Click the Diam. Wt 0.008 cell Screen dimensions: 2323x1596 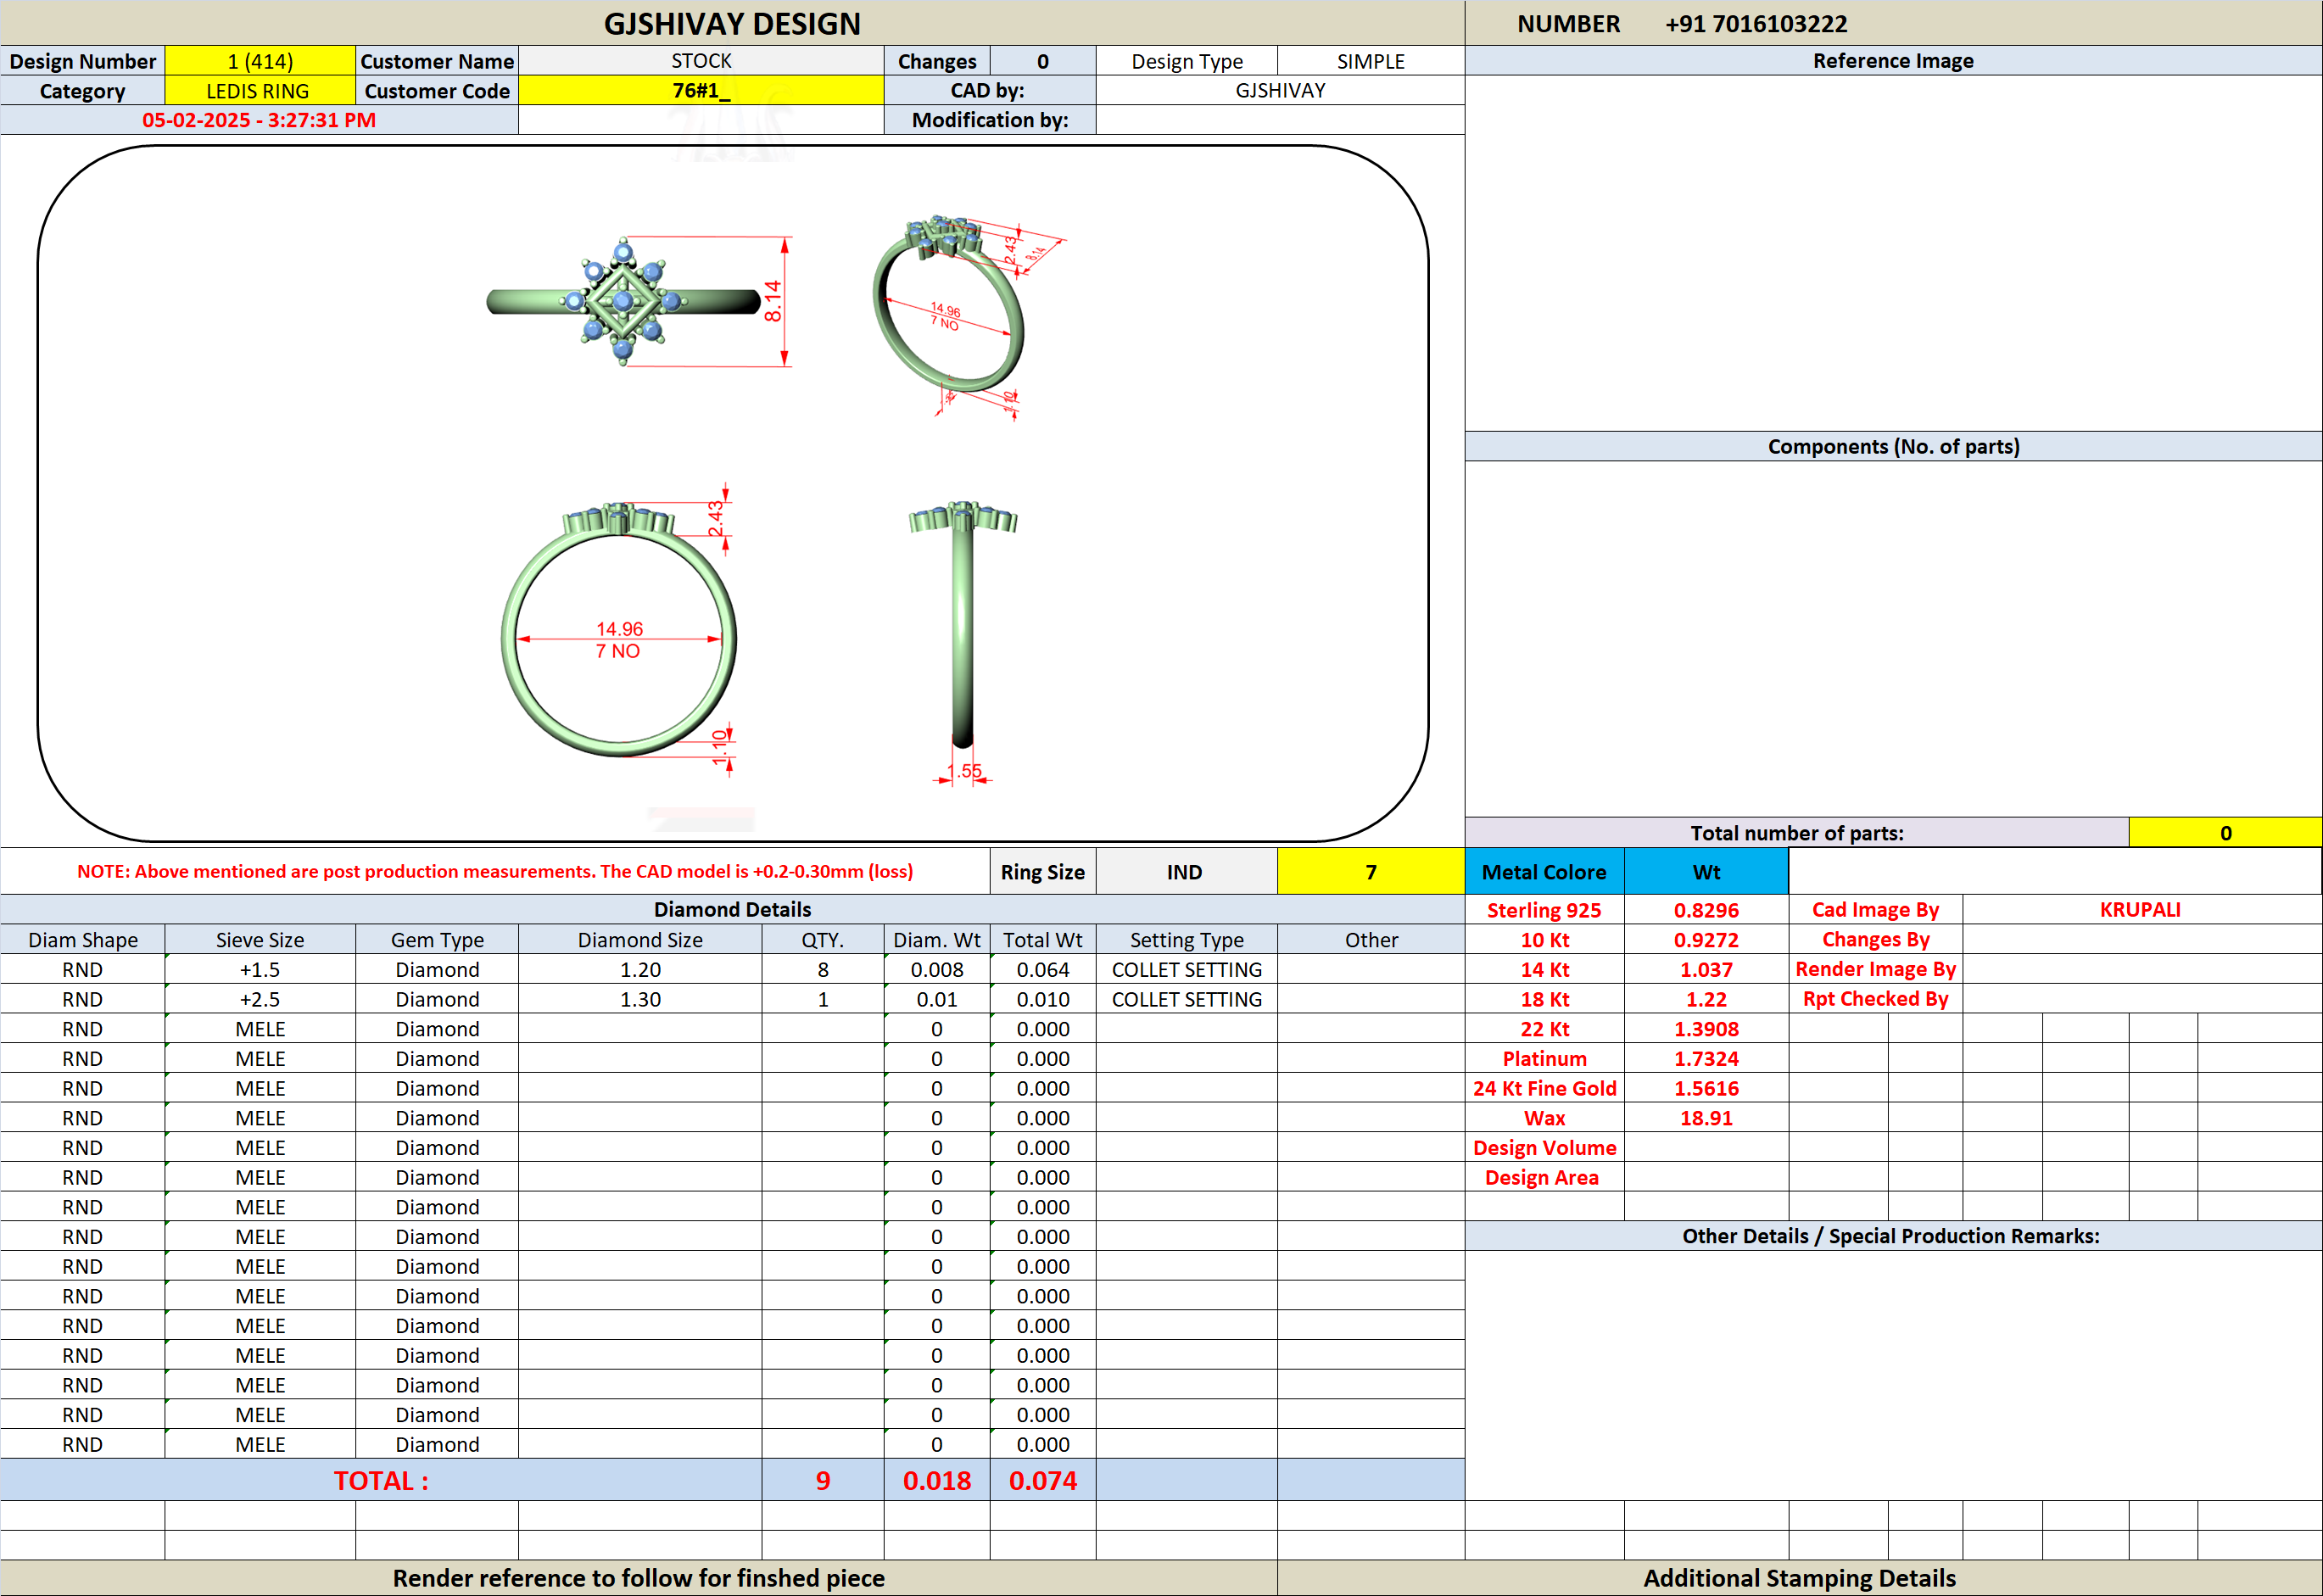tap(937, 970)
